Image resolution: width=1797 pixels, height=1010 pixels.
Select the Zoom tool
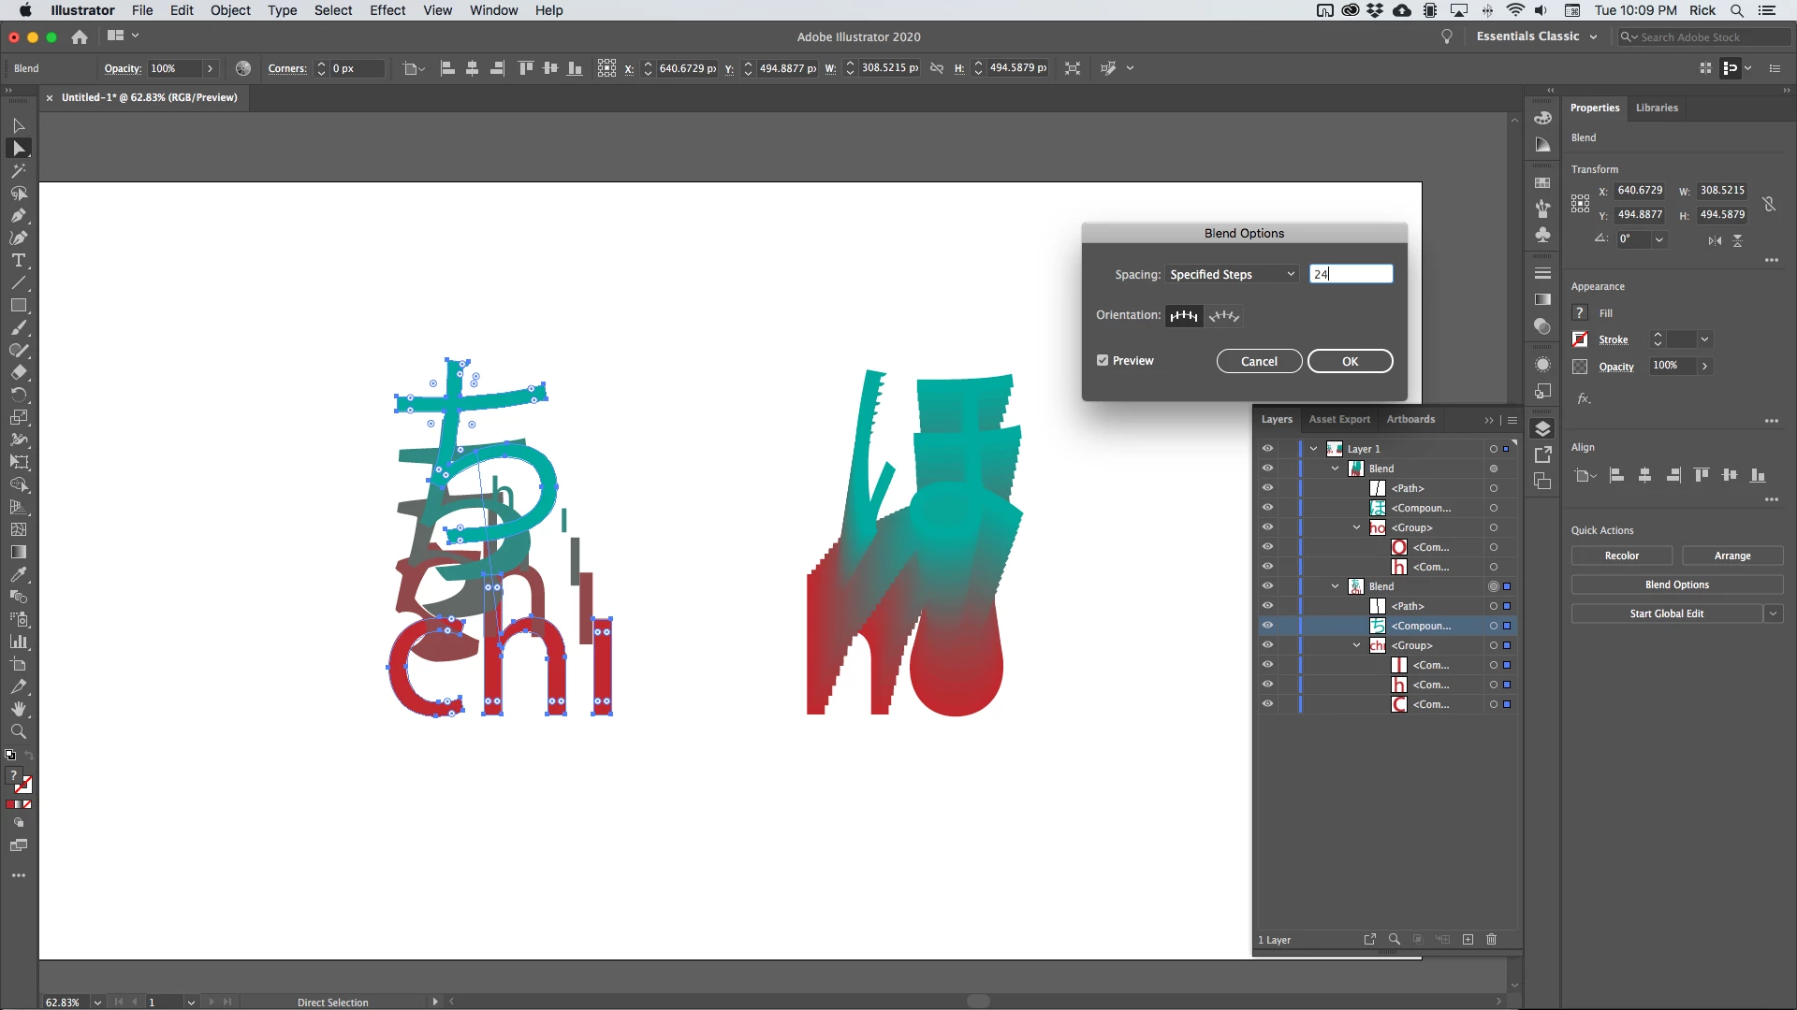click(x=18, y=732)
